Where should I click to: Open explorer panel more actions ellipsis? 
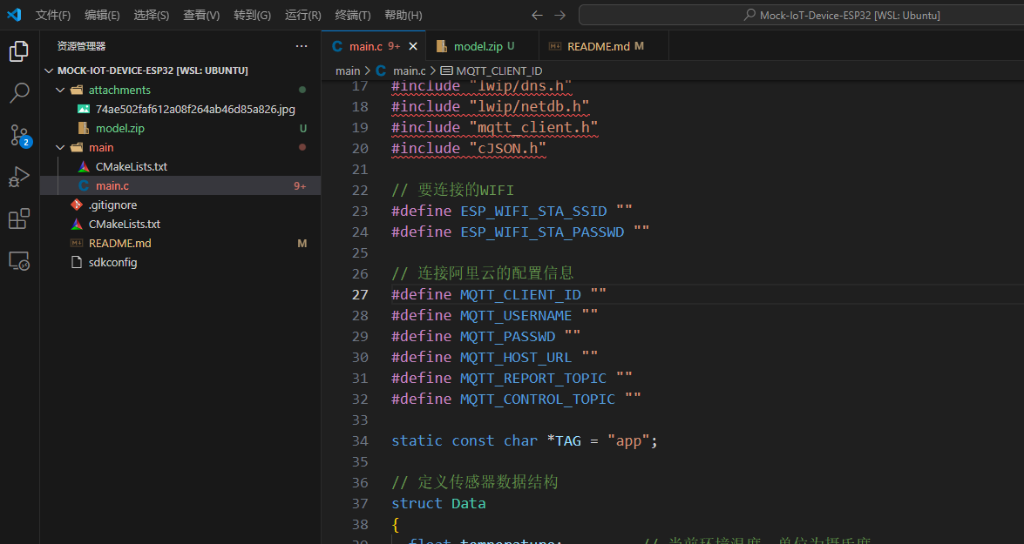(302, 46)
